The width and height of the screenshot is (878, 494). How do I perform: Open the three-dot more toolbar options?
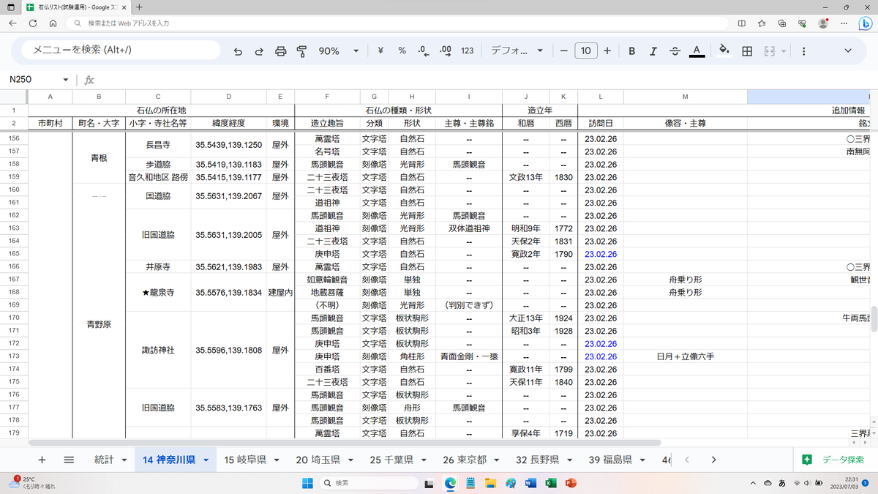click(x=803, y=51)
